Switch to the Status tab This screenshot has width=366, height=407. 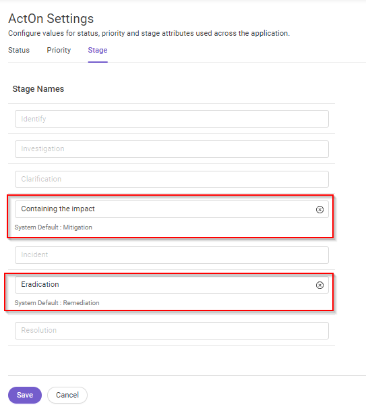(19, 50)
